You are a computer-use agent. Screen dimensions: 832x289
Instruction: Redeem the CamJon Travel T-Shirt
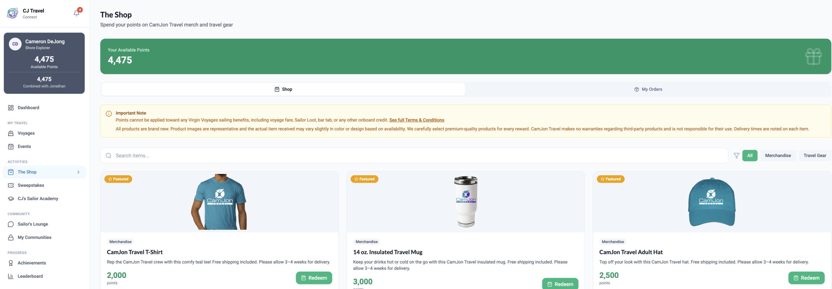(x=314, y=278)
